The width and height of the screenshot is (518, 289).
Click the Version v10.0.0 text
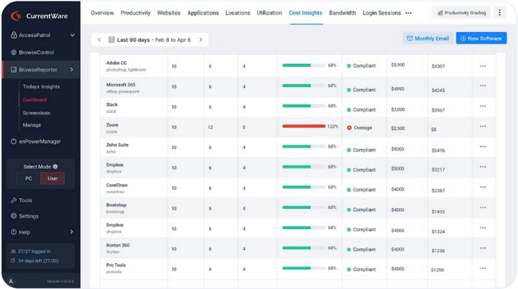coord(60,282)
